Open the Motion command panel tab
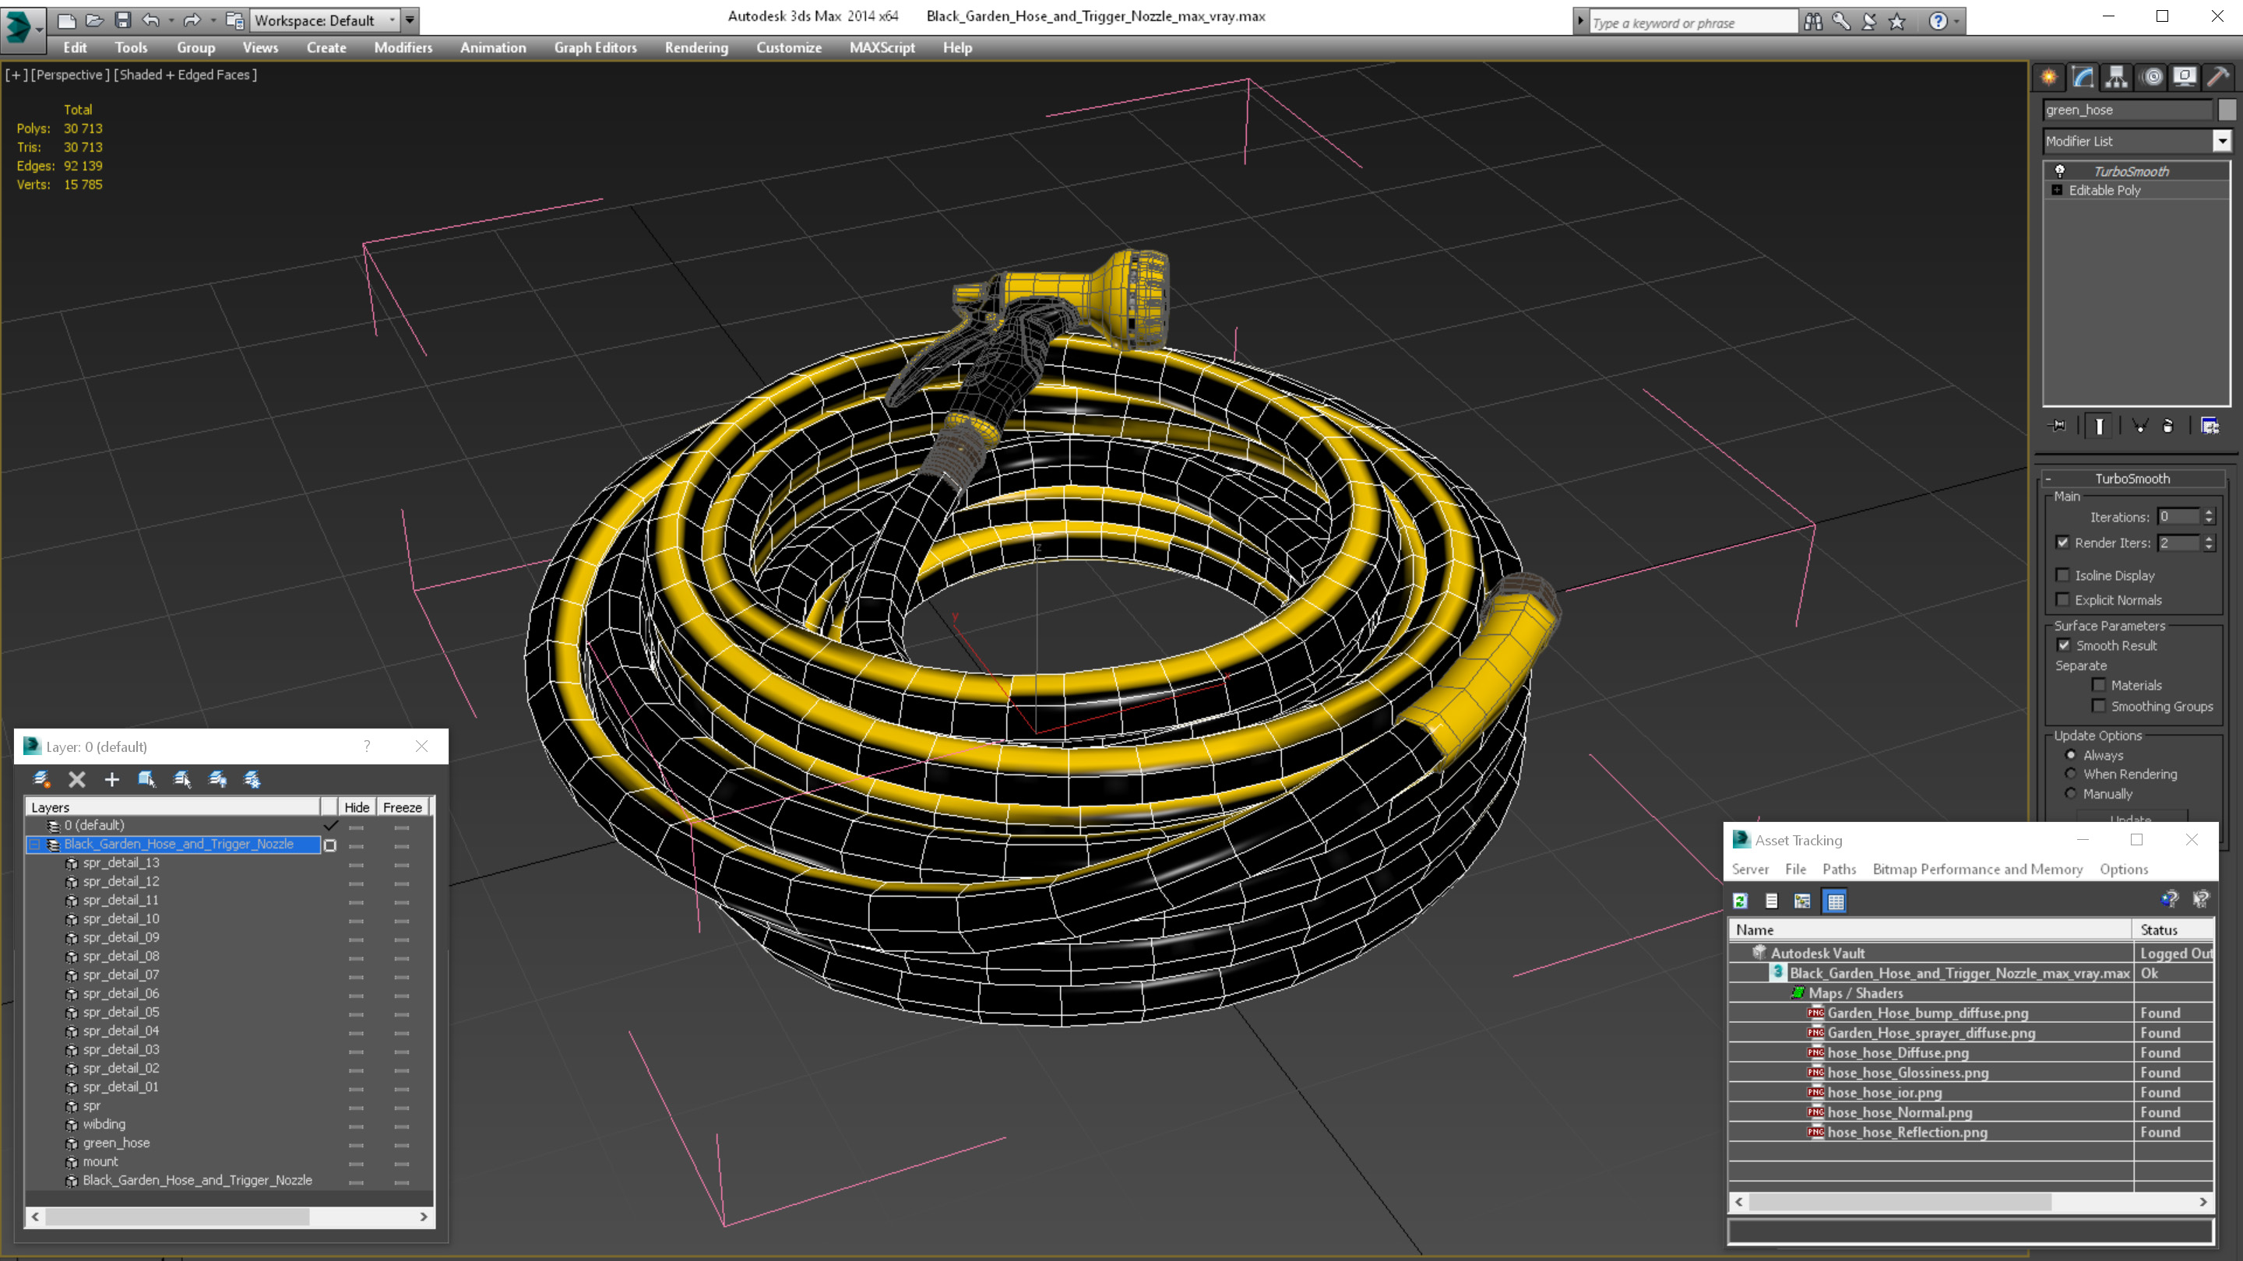Screen dimensions: 2243x1261 point(2153,76)
